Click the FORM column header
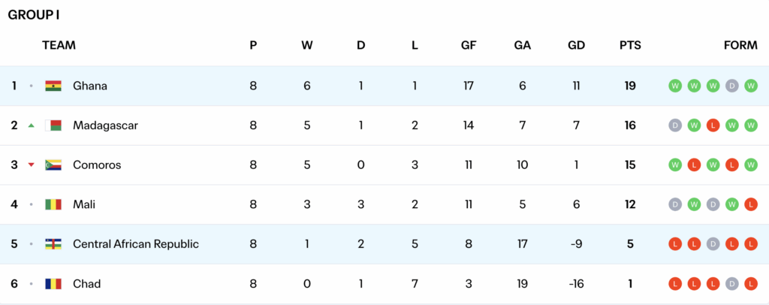The height and width of the screenshot is (305, 769). pyautogui.click(x=740, y=45)
